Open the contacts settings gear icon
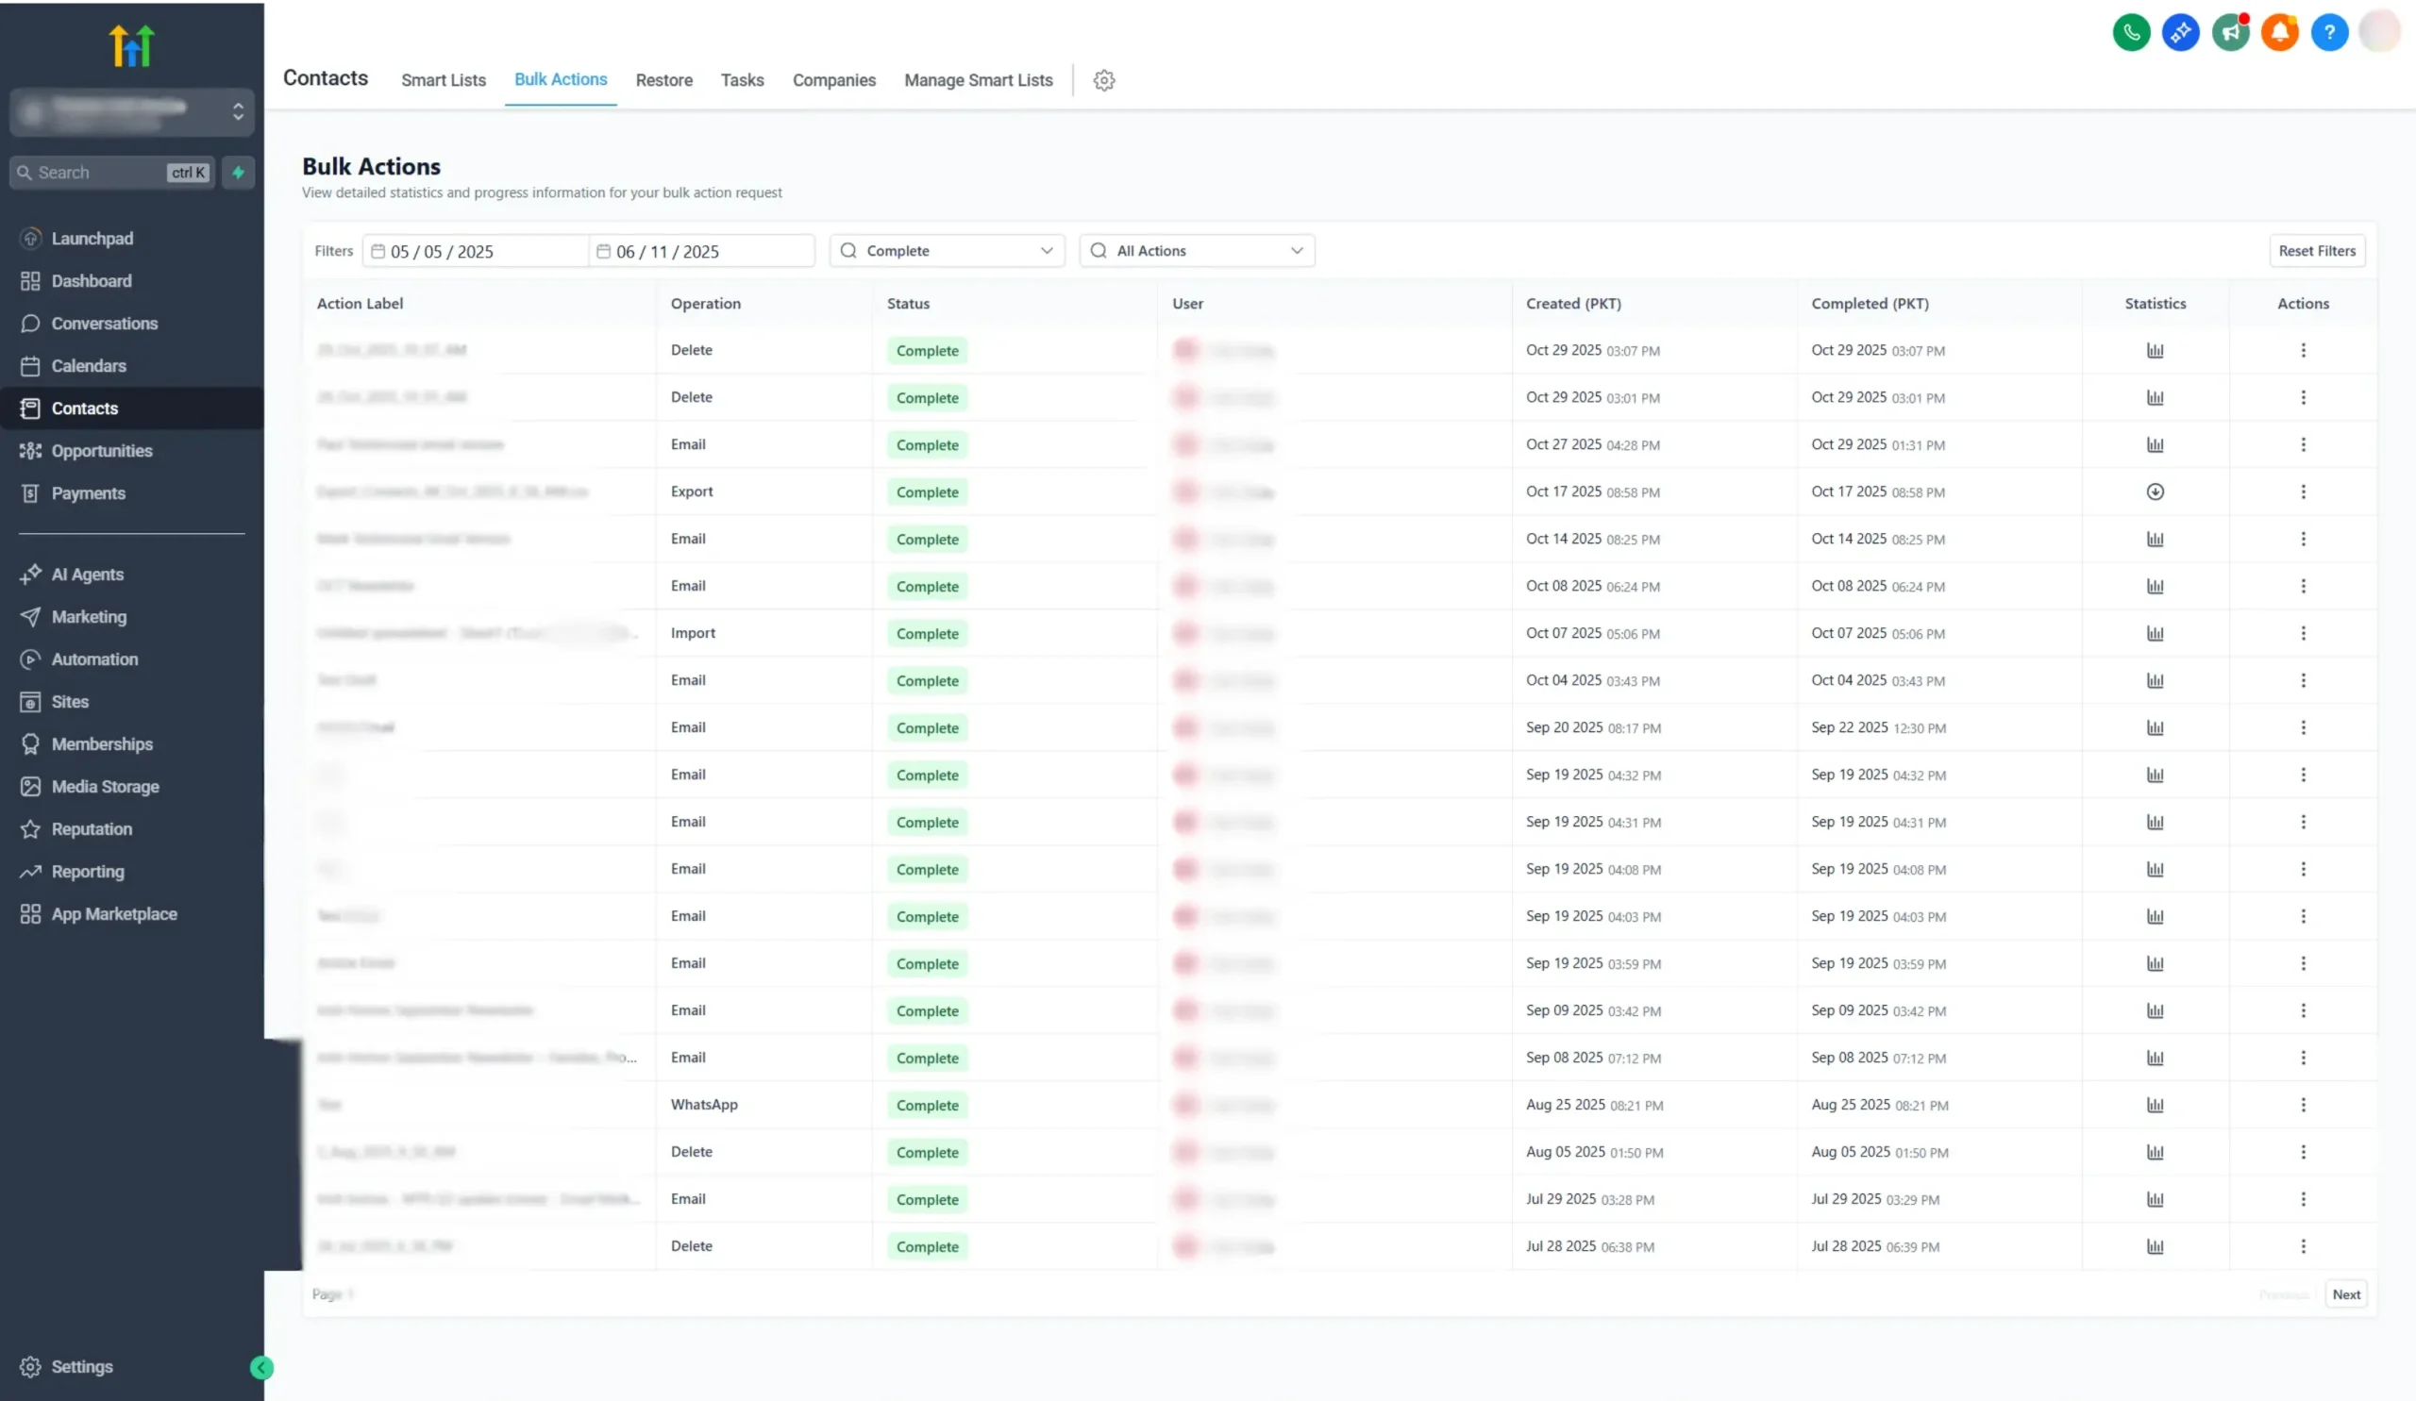 pos(1103,80)
